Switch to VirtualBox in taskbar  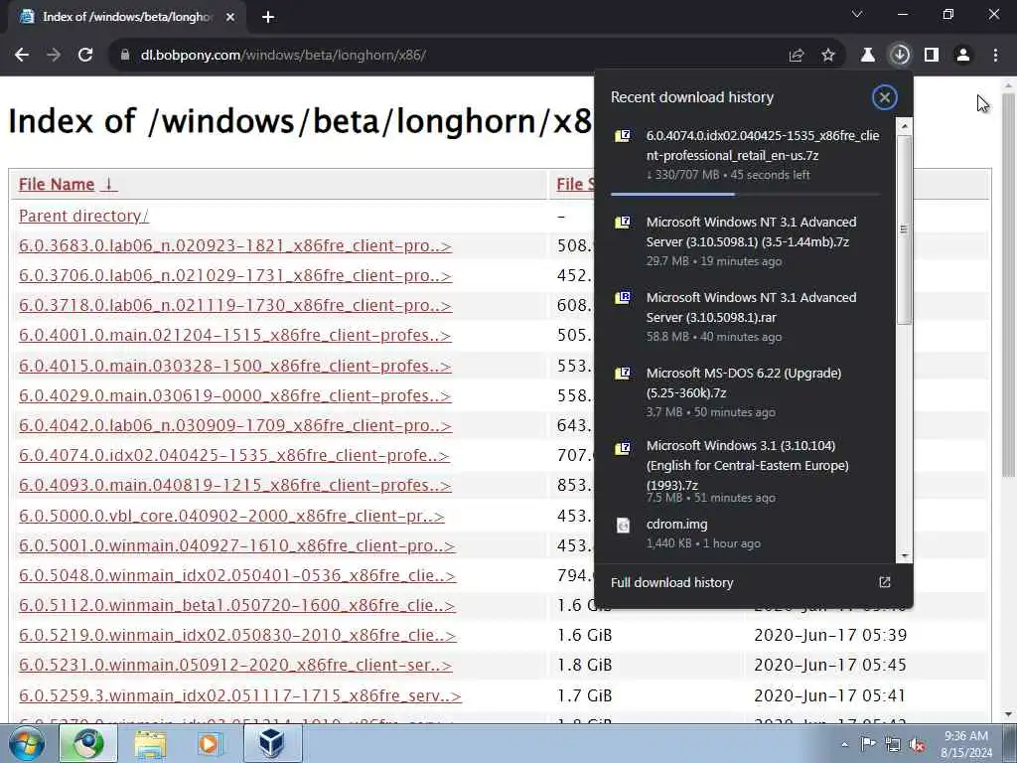[x=273, y=743]
